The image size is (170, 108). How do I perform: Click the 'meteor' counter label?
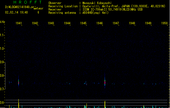tap(38, 8)
